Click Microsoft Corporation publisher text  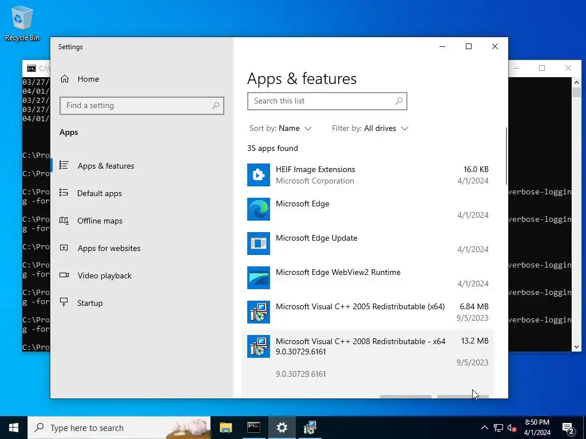click(315, 181)
